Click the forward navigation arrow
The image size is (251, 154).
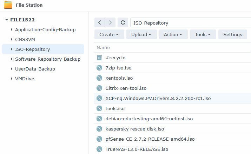point(110,22)
